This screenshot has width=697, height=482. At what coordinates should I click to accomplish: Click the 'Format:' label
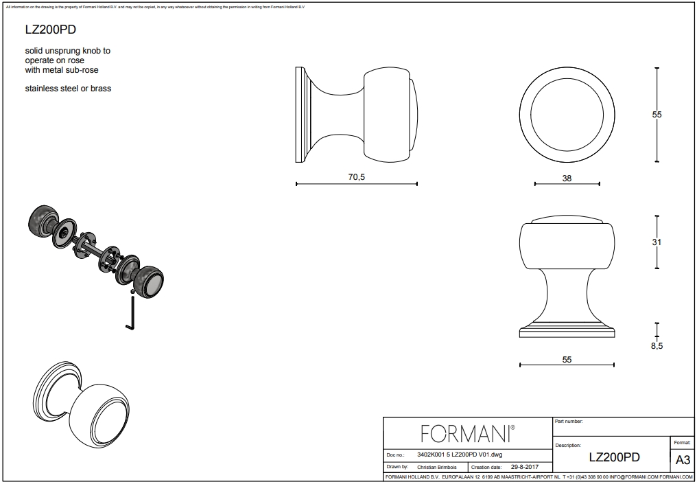coord(682,443)
